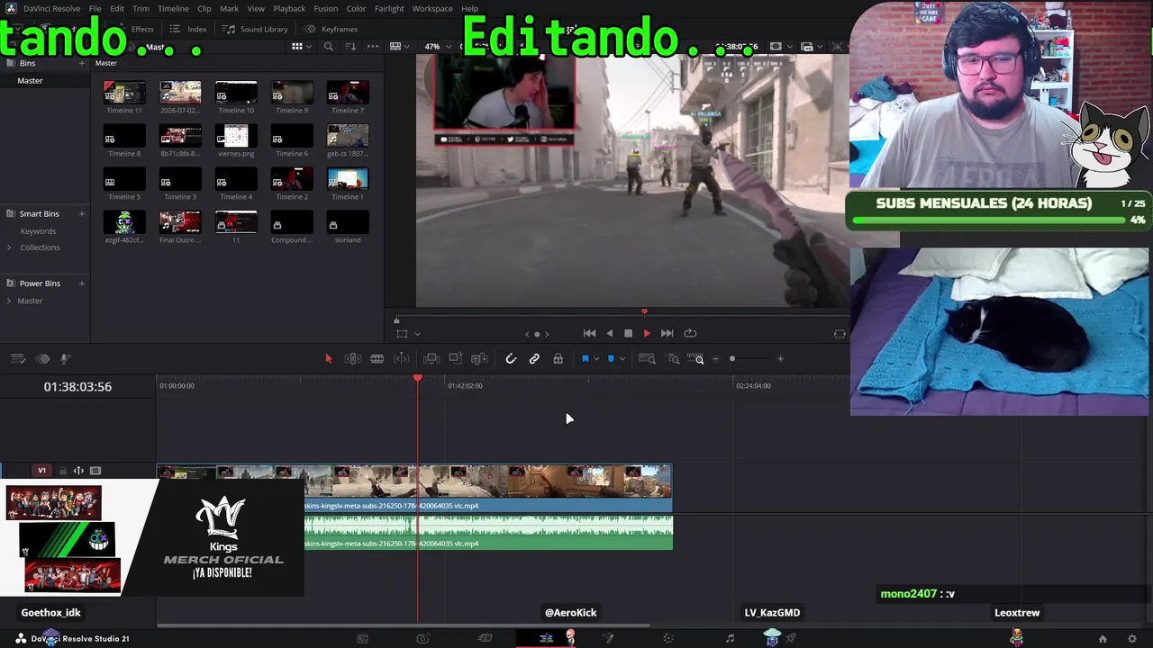
Task: Open the viewer zoom 47% dropdown
Action: (438, 47)
